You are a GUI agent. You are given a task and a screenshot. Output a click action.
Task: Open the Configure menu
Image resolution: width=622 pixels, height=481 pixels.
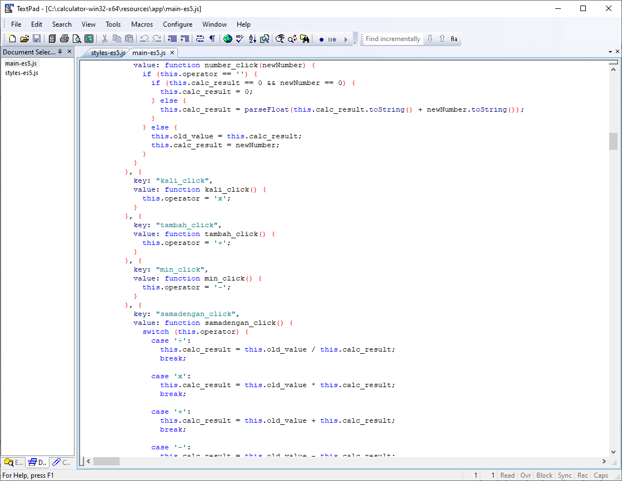point(178,24)
